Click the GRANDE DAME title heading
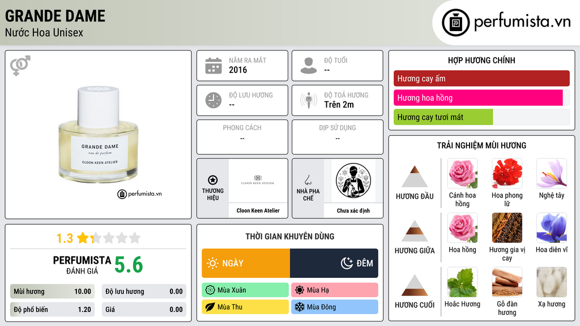The width and height of the screenshot is (580, 326). coord(55,16)
